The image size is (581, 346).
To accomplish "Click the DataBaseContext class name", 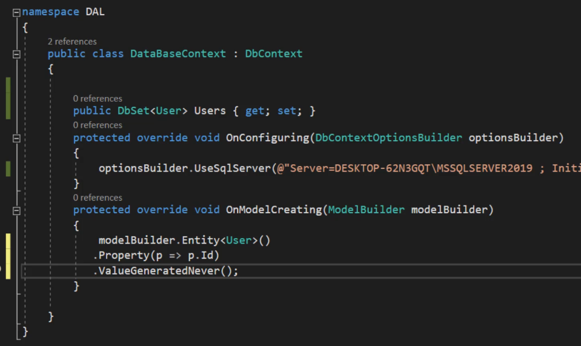I will click(x=178, y=54).
